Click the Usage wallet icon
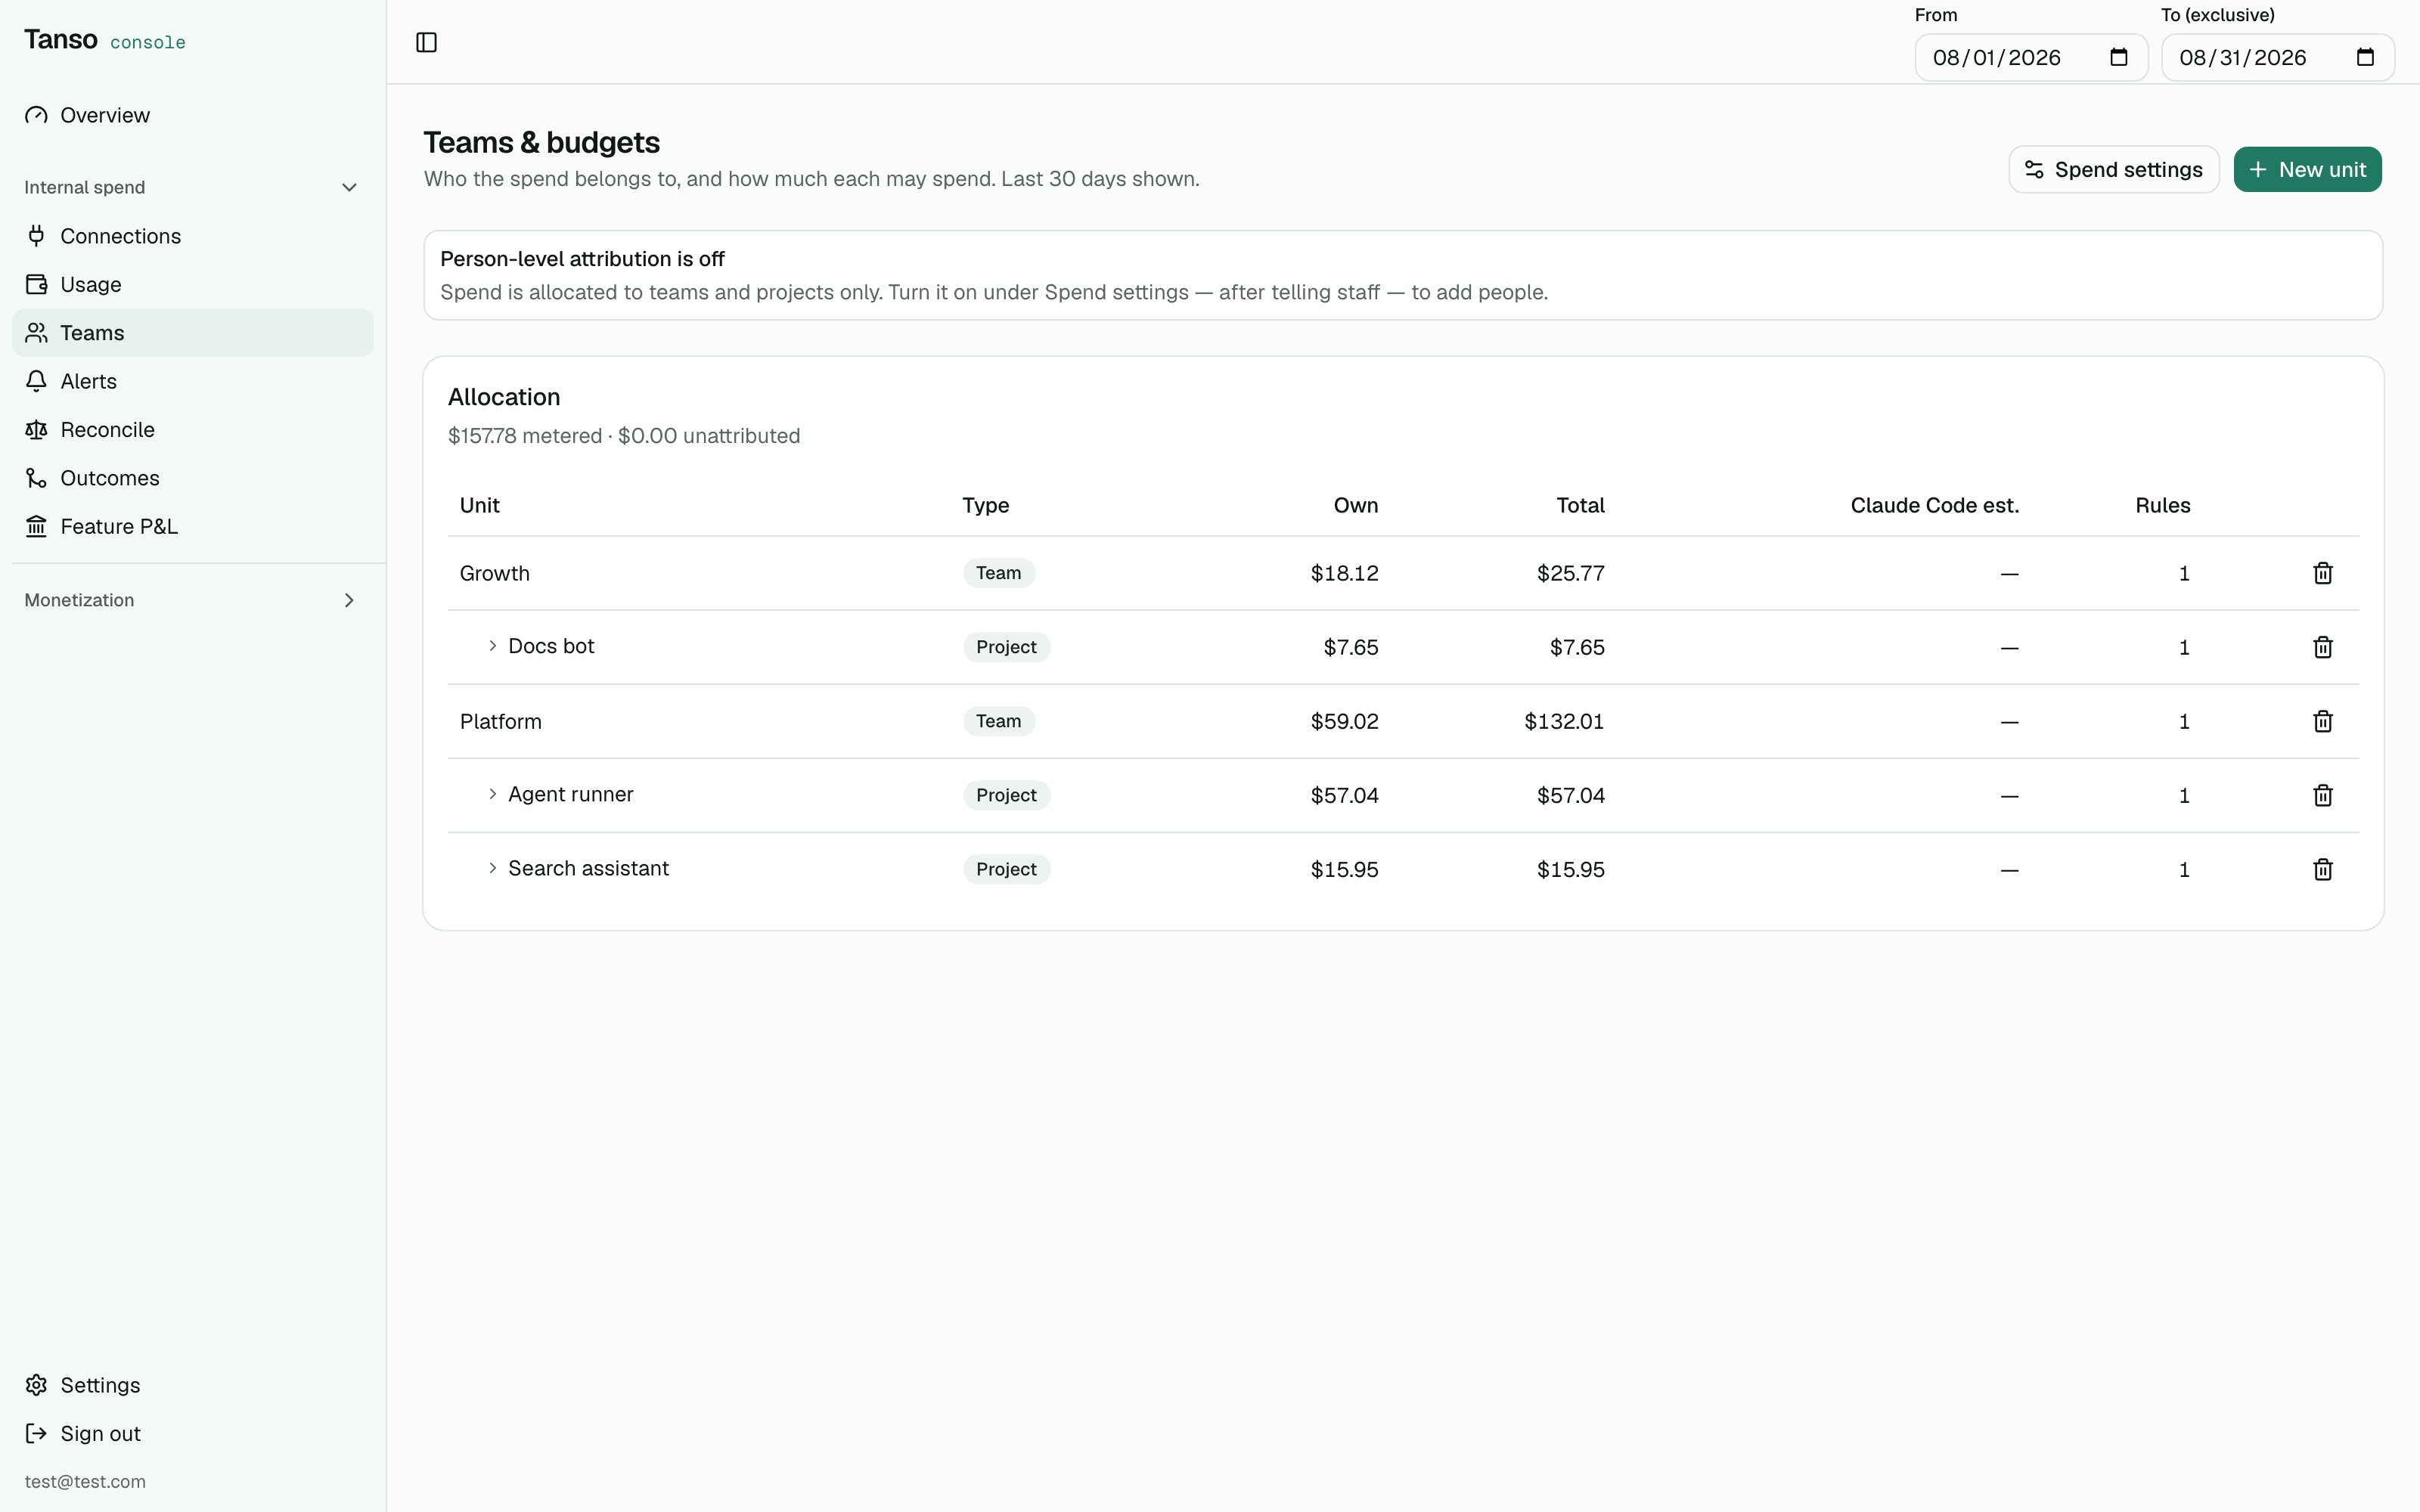 click(x=36, y=284)
